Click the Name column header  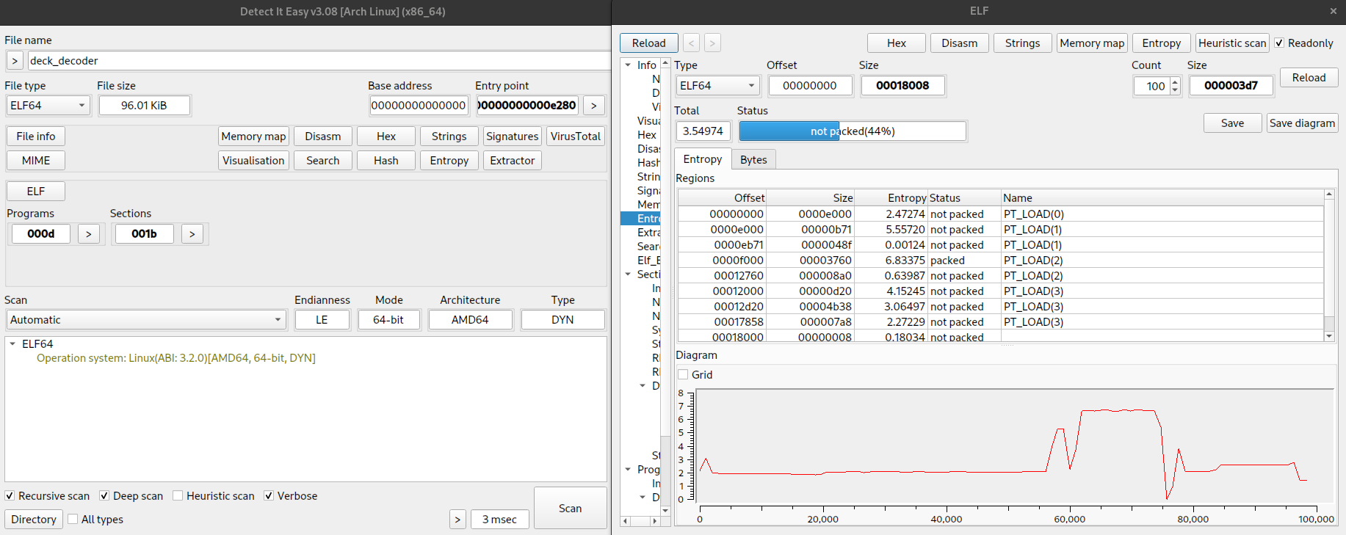point(1162,198)
